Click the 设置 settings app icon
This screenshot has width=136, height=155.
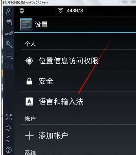(x=26, y=25)
